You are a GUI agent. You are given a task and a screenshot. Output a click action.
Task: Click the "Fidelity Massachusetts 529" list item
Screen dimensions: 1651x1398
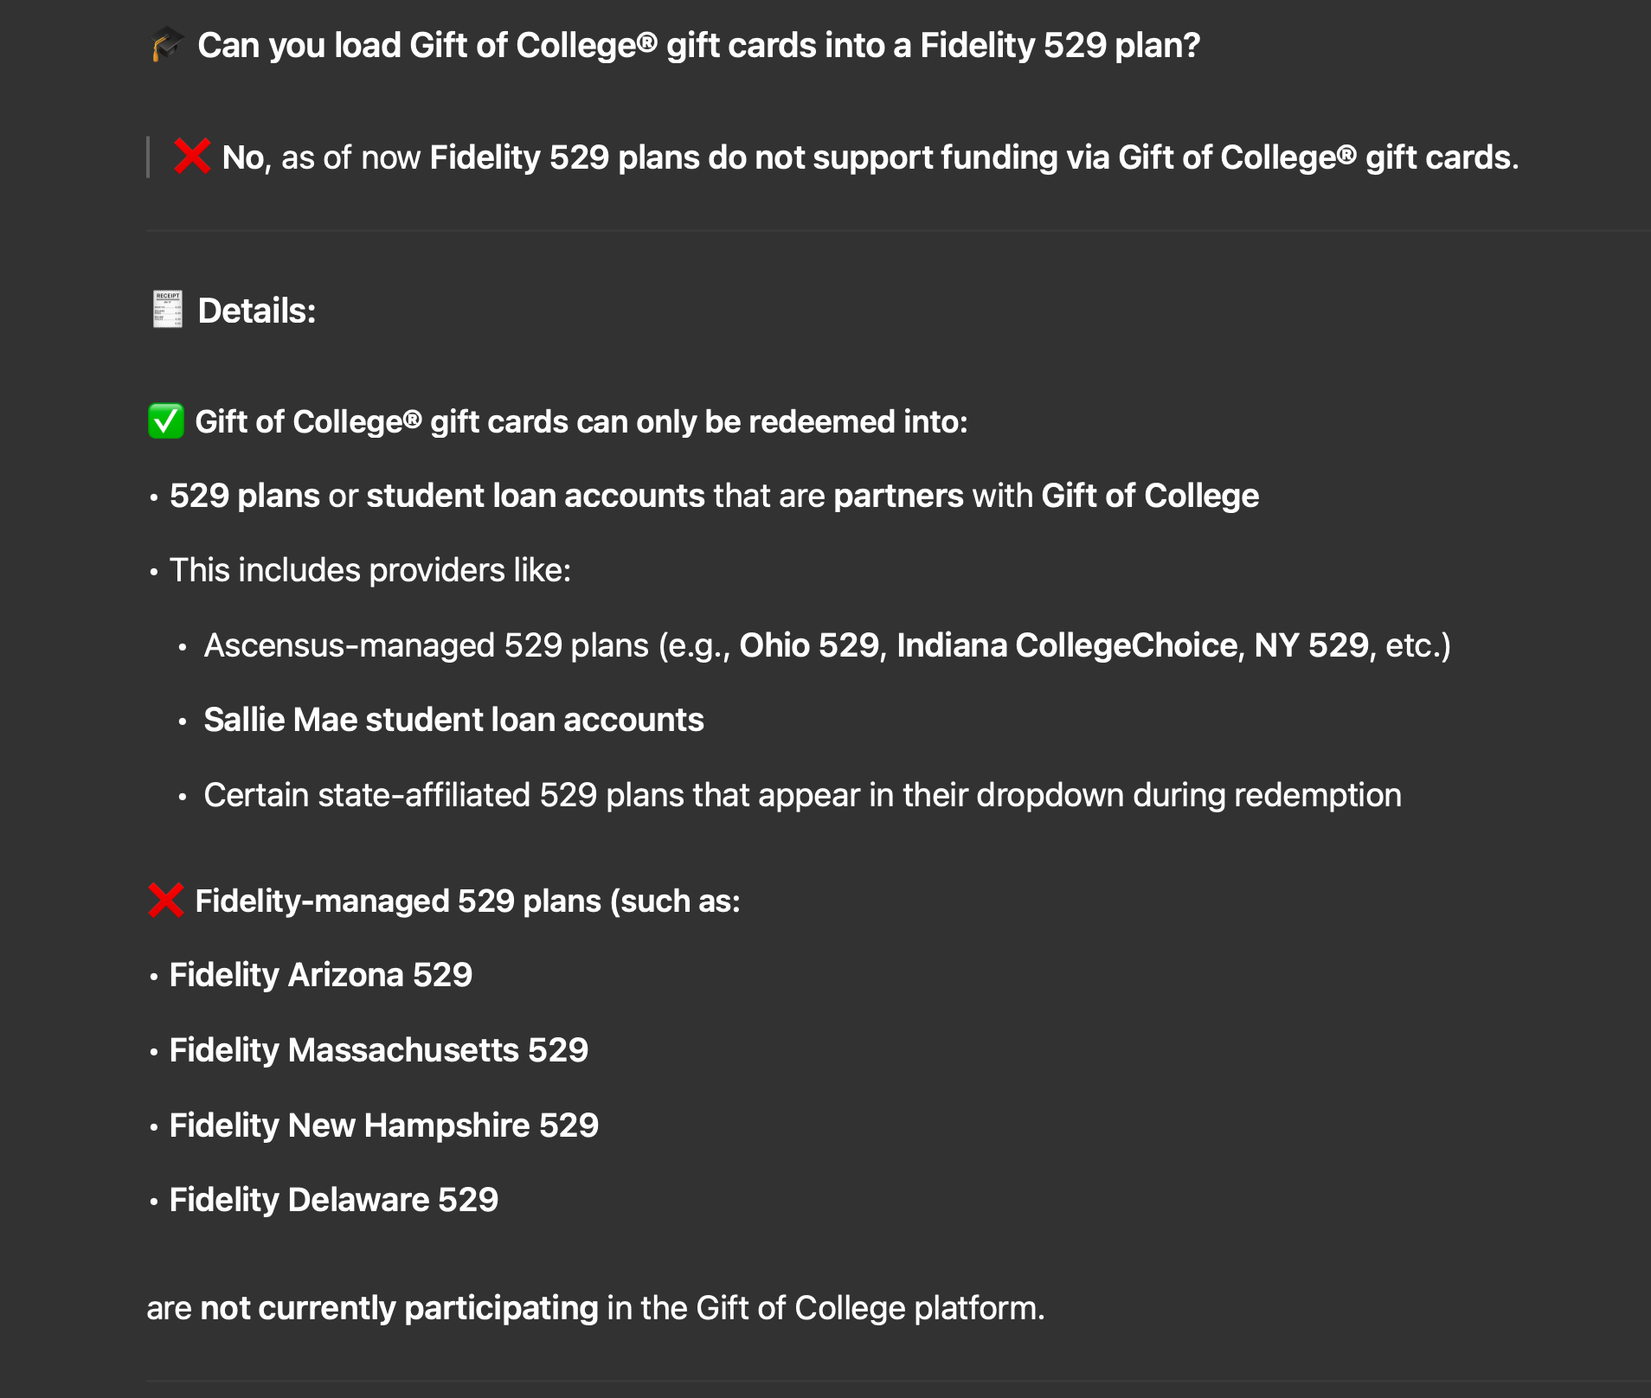378,1050
